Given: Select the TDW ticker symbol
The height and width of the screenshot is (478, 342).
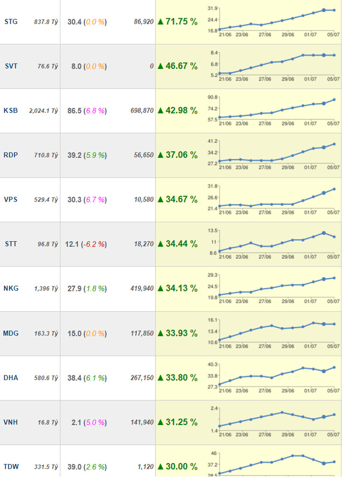Looking at the screenshot, I should tap(11, 466).
